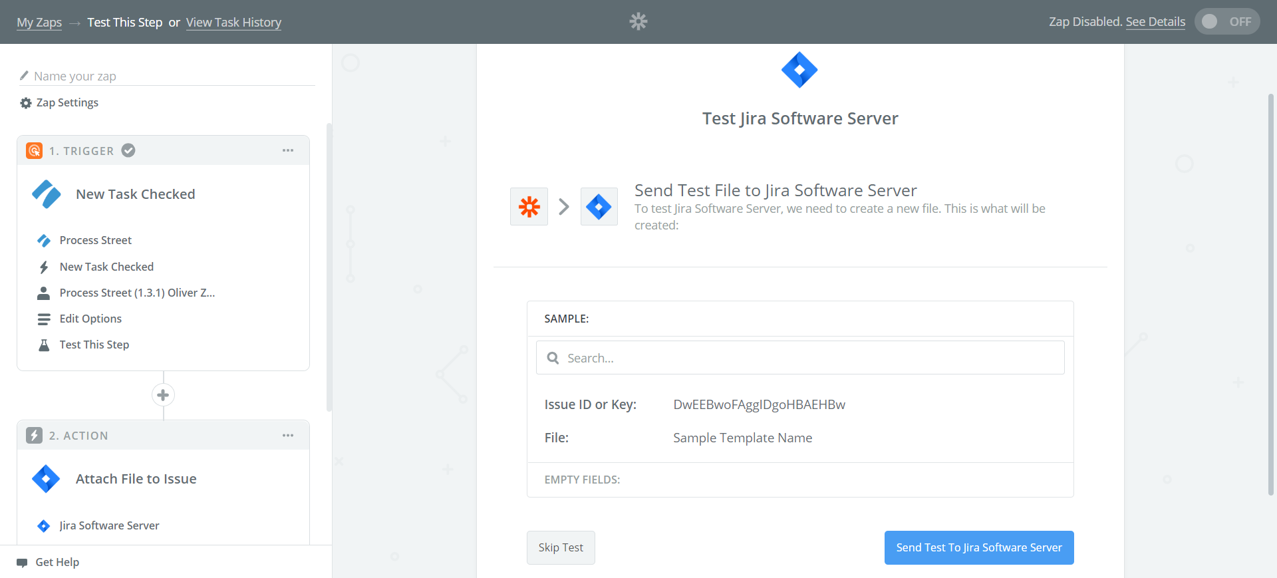
Task: Click the Issue ID value DwEEBwoFAggIDgoHBAEHBw
Action: tap(759, 404)
